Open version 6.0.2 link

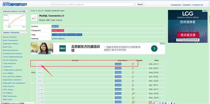[40, 81]
